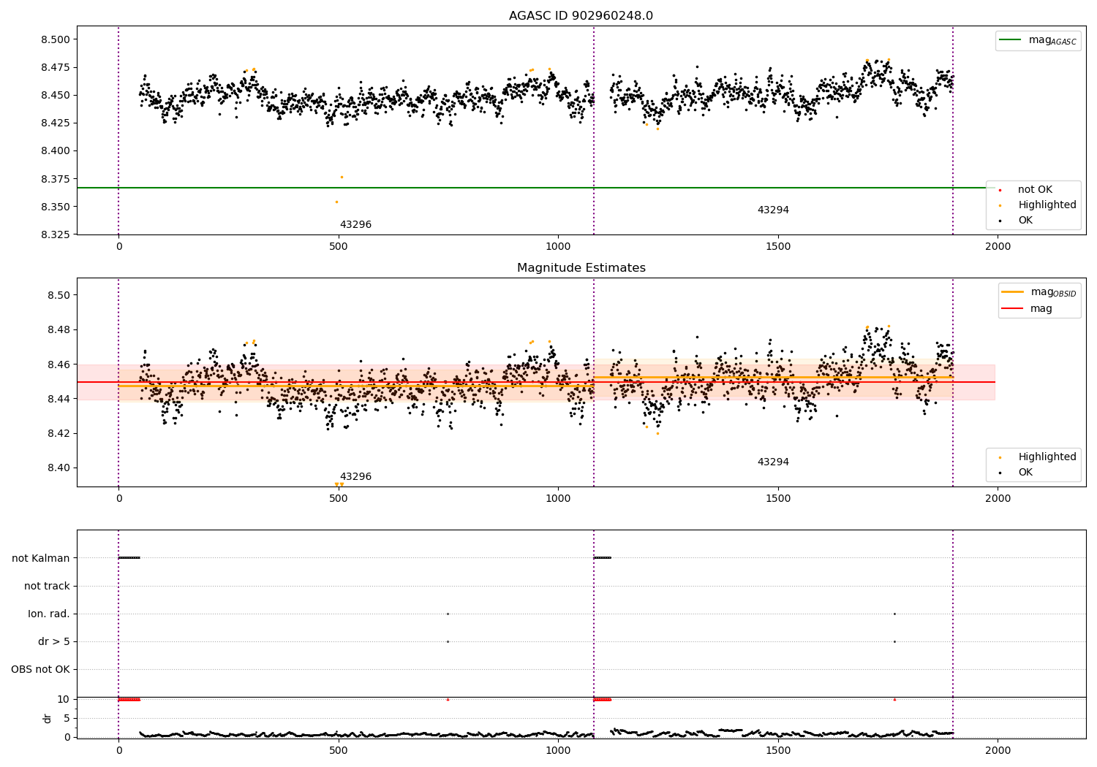Click the 'AGASC ID 902960248.0' plot title

[x=581, y=16]
